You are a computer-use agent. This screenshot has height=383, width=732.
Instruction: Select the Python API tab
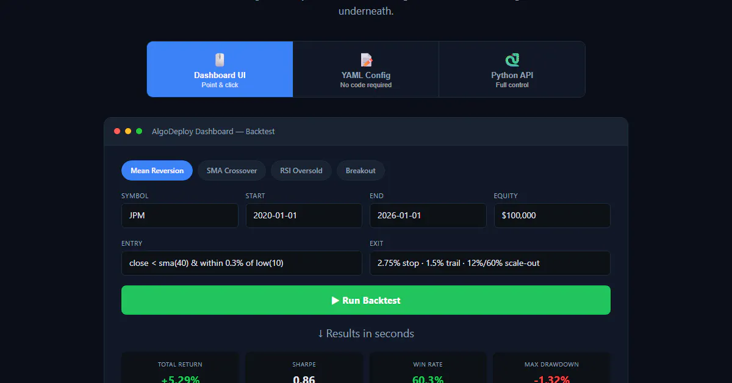[512, 70]
